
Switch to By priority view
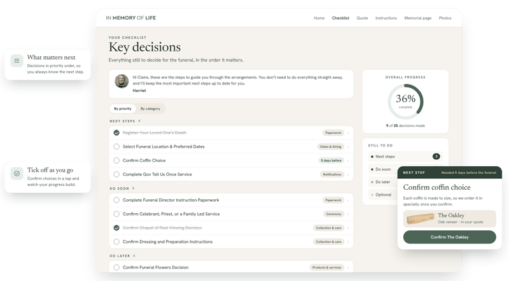123,108
